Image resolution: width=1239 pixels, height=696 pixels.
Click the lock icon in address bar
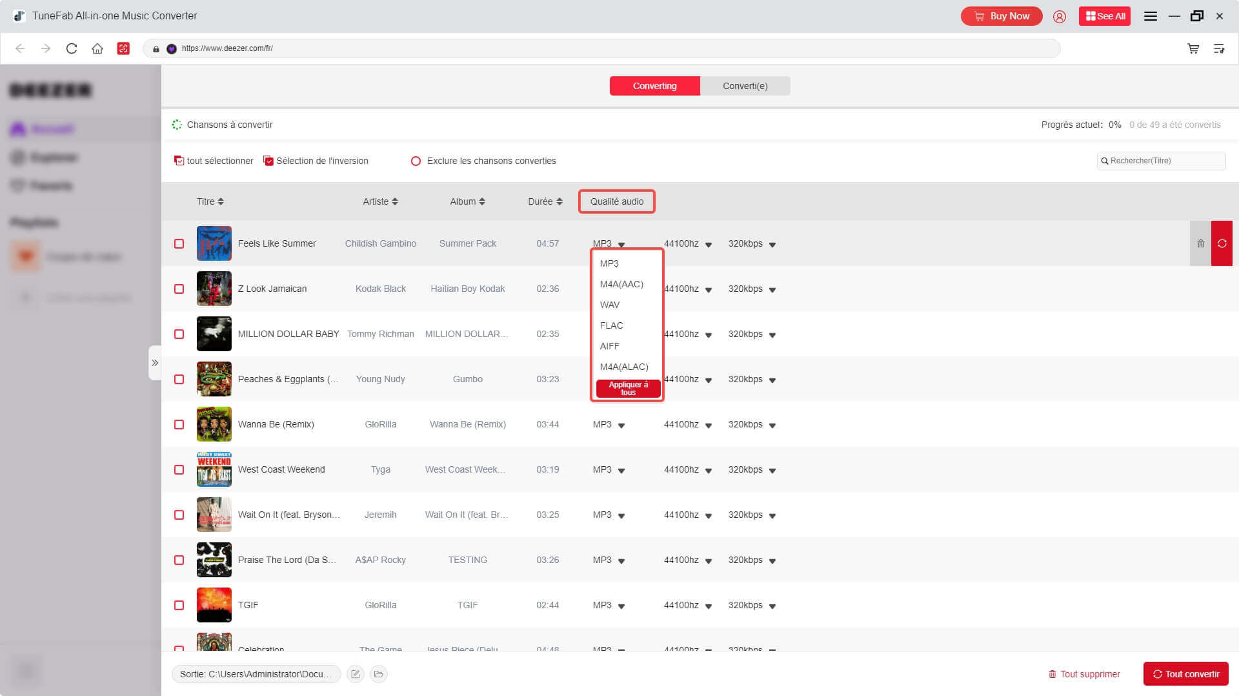156,48
